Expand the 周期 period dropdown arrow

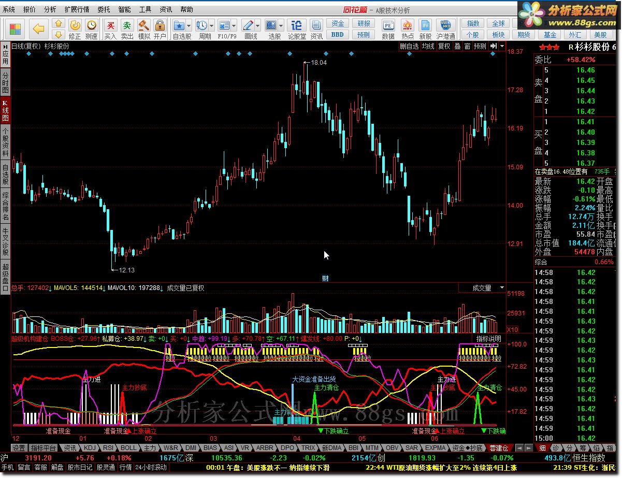[212, 25]
